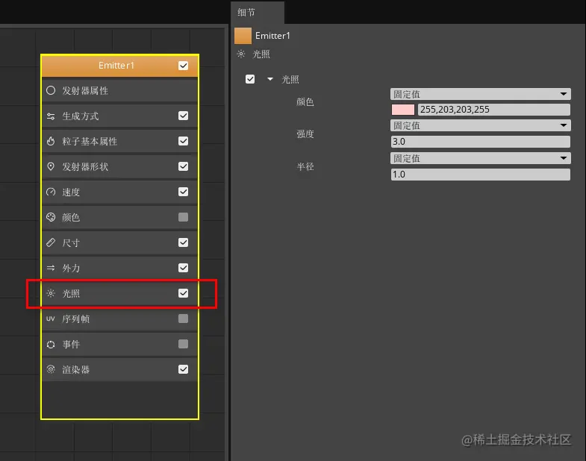The image size is (586, 461).
Task: Select the 生成方式 module row
Action: [x=119, y=116]
